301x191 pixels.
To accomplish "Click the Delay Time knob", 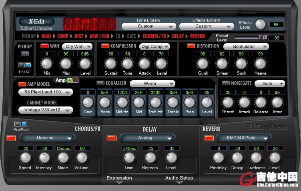I will click(129, 158).
